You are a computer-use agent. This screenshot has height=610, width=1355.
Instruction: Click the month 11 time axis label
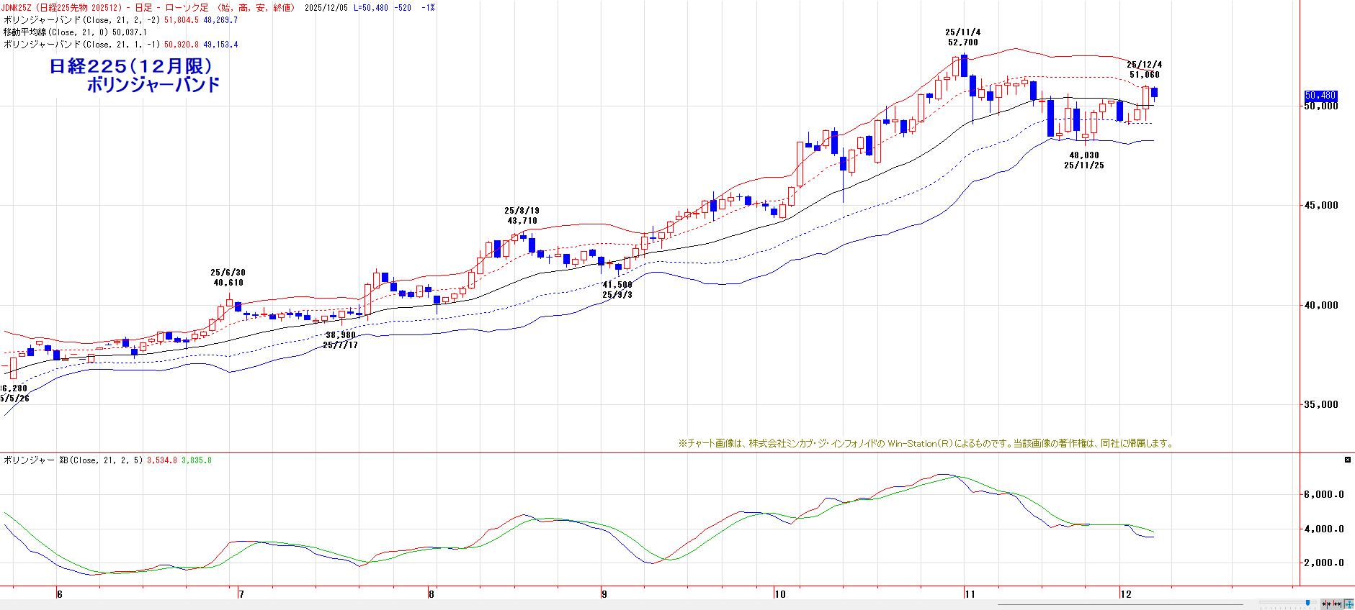pos(970,594)
